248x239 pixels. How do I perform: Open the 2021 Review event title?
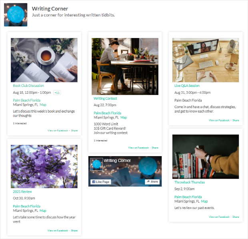tap(22, 192)
